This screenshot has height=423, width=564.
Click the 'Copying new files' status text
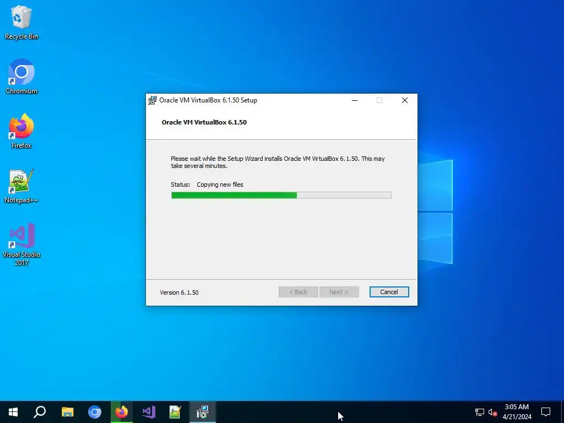pos(220,185)
